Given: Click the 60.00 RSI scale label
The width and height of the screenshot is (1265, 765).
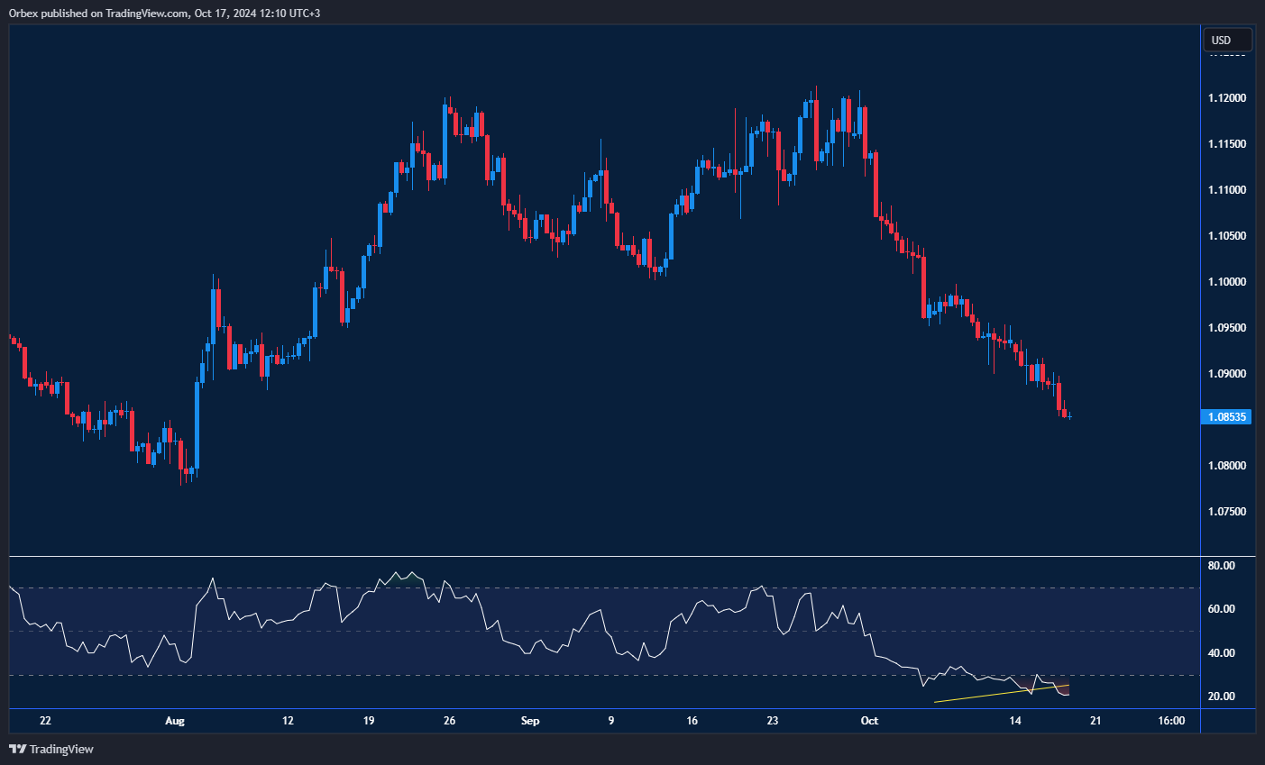Looking at the screenshot, I should click(x=1222, y=609).
